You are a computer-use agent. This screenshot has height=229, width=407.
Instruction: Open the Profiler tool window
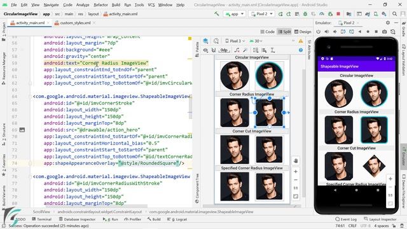[x=133, y=219]
